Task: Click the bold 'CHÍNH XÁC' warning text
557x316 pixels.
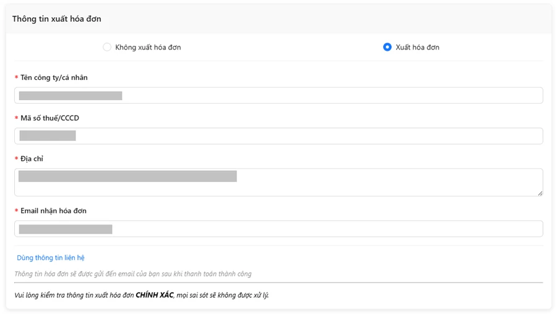Action: [x=154, y=295]
